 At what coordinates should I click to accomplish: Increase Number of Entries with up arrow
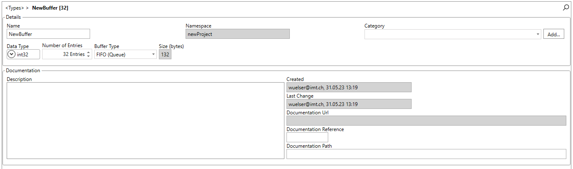point(88,53)
